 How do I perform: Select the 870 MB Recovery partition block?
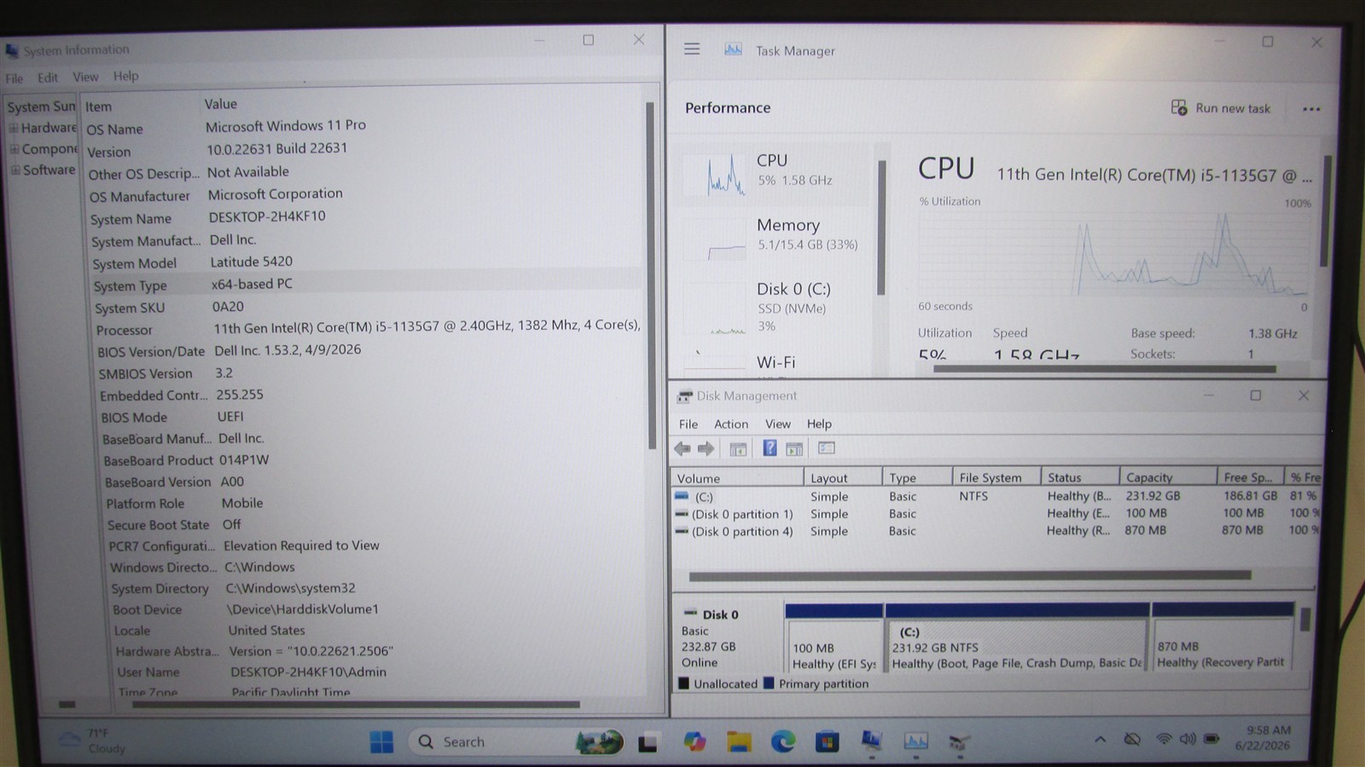click(x=1223, y=637)
